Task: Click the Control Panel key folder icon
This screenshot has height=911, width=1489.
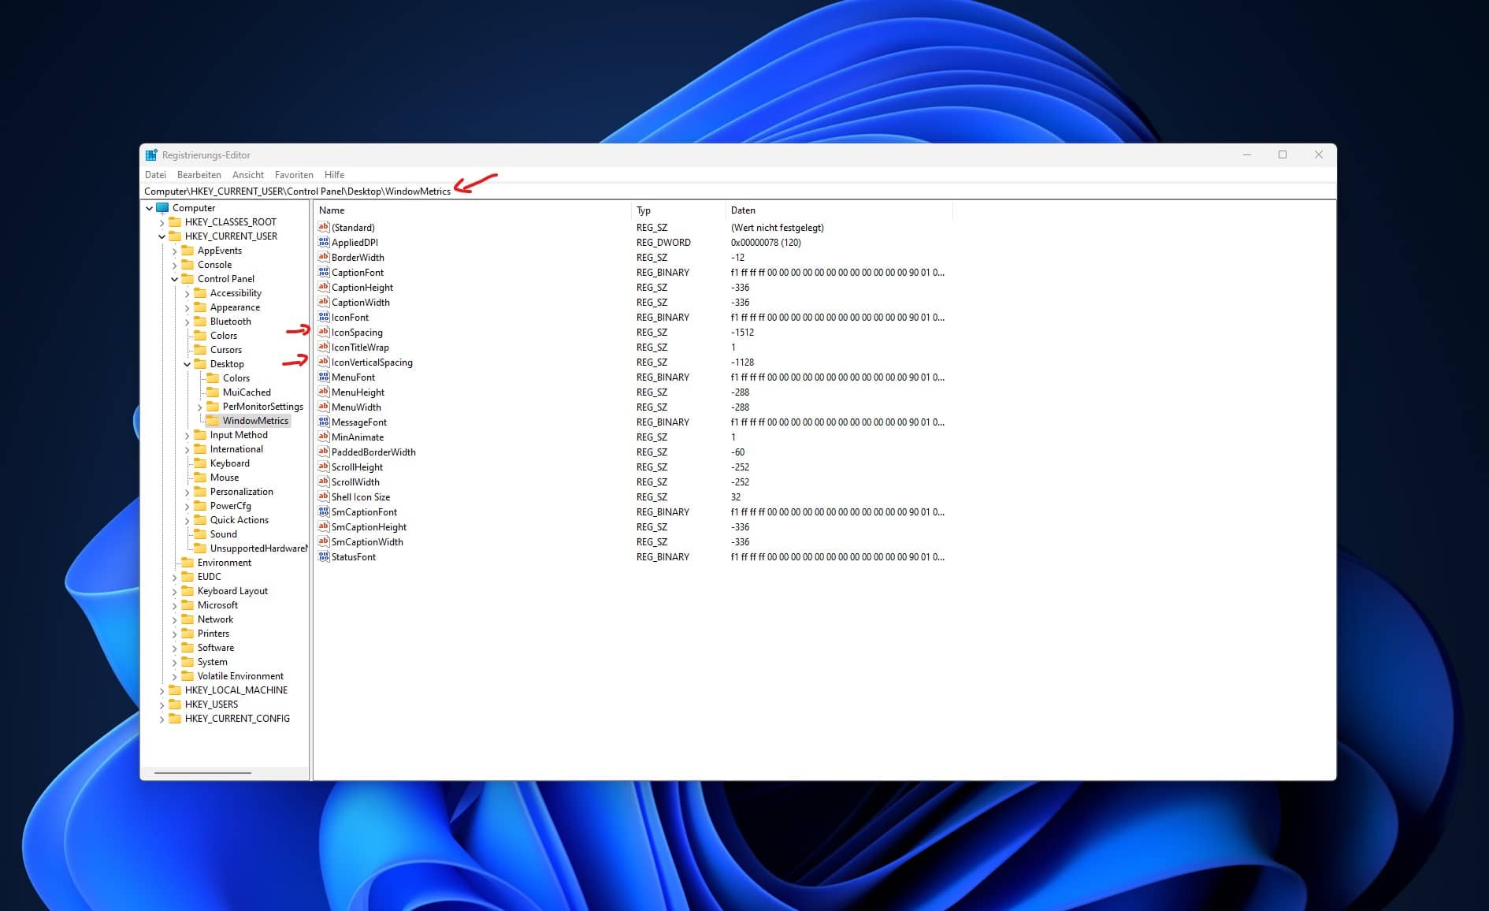Action: tap(188, 279)
